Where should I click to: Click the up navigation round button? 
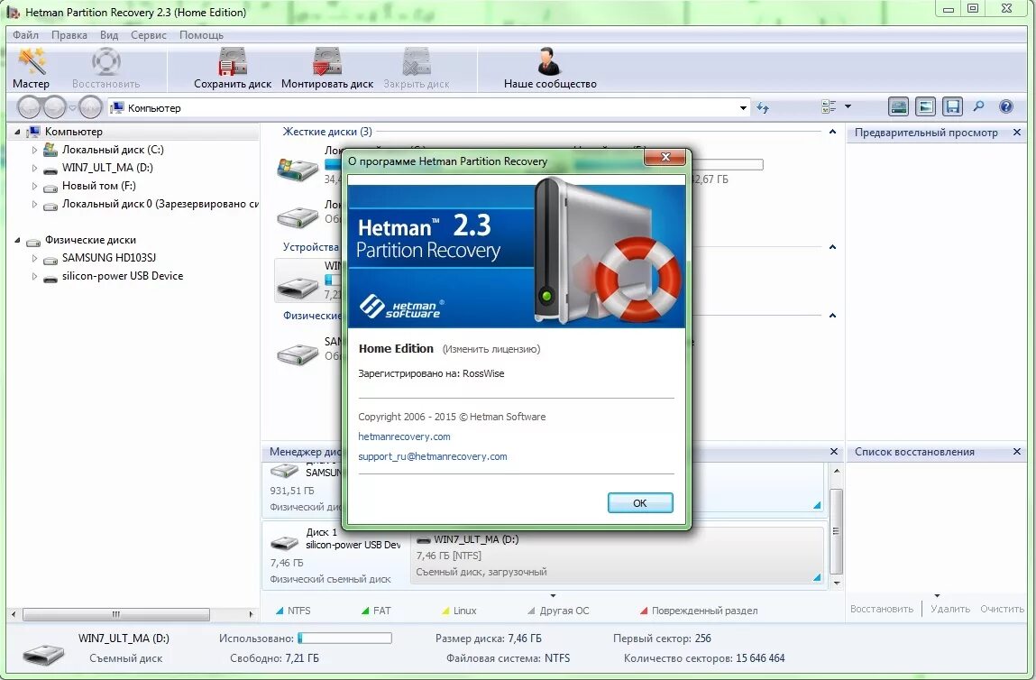(x=90, y=107)
